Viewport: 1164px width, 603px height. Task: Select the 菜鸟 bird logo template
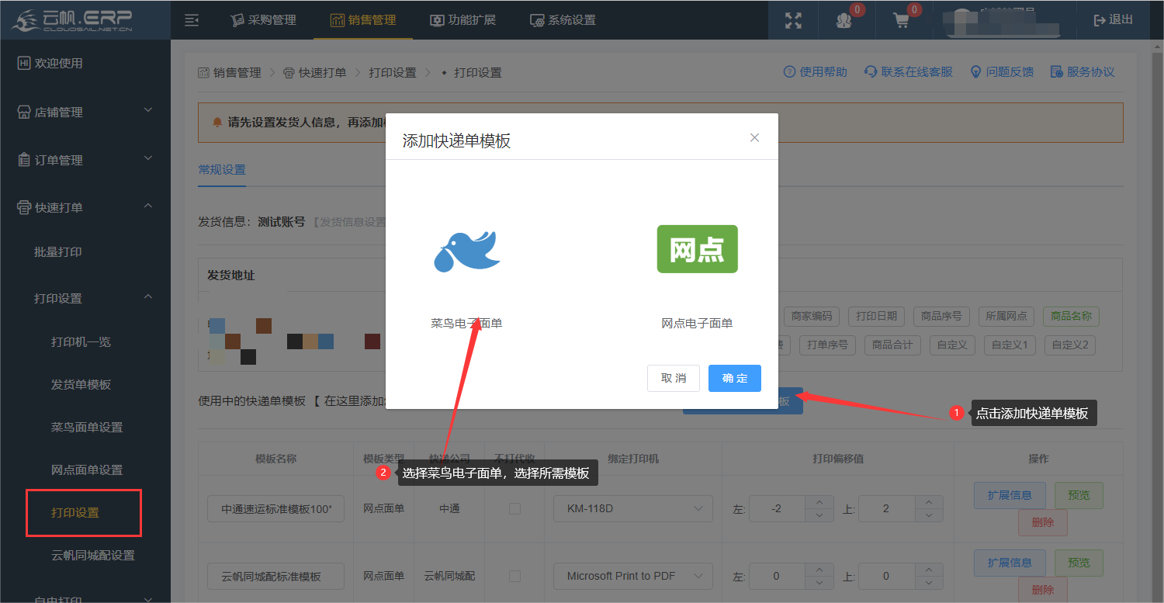466,251
